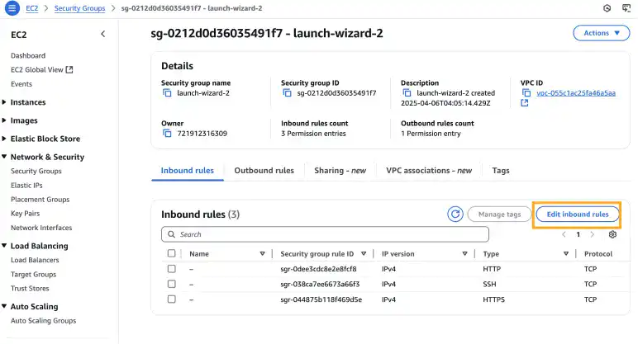This screenshot has height=344, width=638.
Task: Select the Inbound rules tab
Action: (x=187, y=171)
